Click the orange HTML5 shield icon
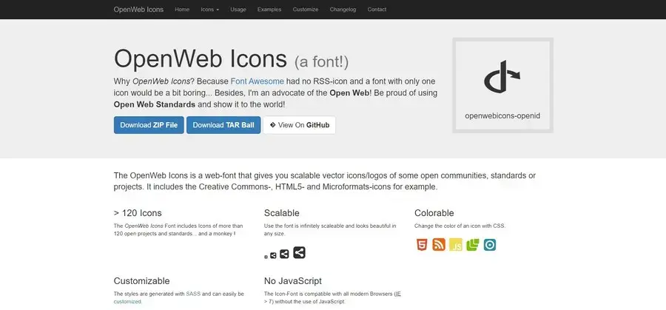Viewport: 666px width, 310px height. 421,245
